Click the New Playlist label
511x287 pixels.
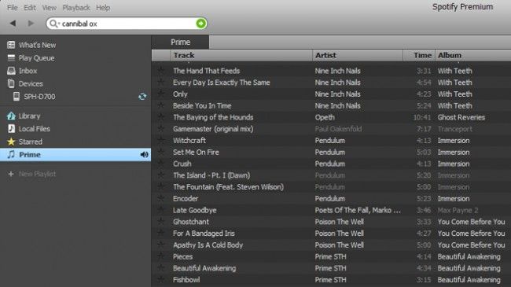pos(37,174)
